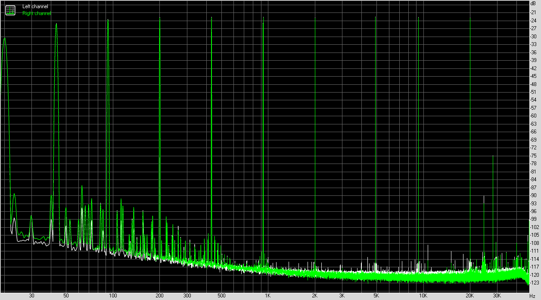The width and height of the screenshot is (541, 300).
Task: Click the "200" frequency axis label
Action: pyautogui.click(x=160, y=296)
